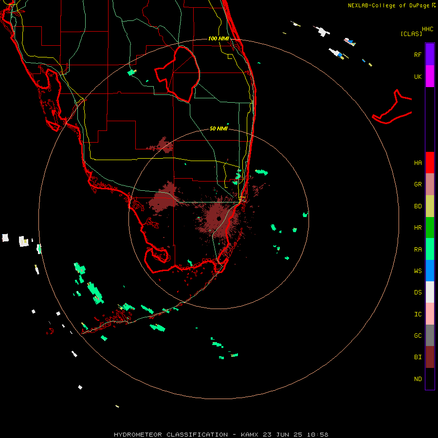Click the GR pink-brown legend swatch
Image resolution: width=438 pixels, height=438 pixels.
[430, 184]
